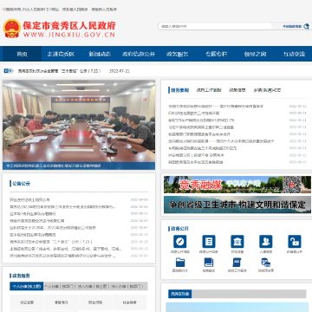312x312 pixels.
Task: Open the 竞秀融媒 banner
Action: 237,185
